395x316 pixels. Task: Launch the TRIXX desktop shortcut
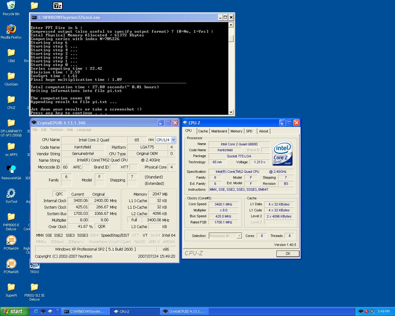[x=35, y=266]
